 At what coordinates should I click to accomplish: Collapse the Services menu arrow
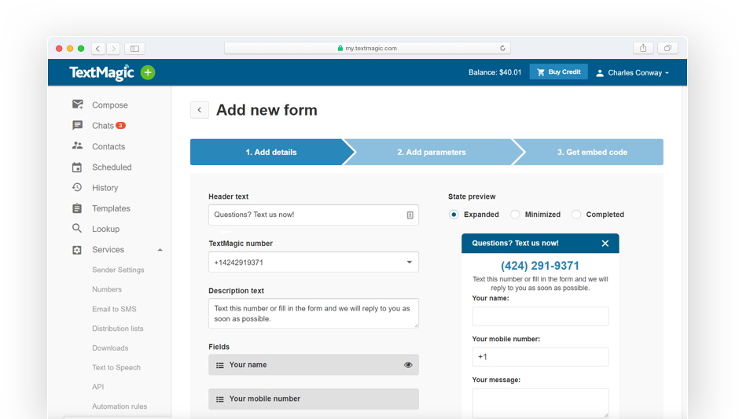[x=160, y=250]
